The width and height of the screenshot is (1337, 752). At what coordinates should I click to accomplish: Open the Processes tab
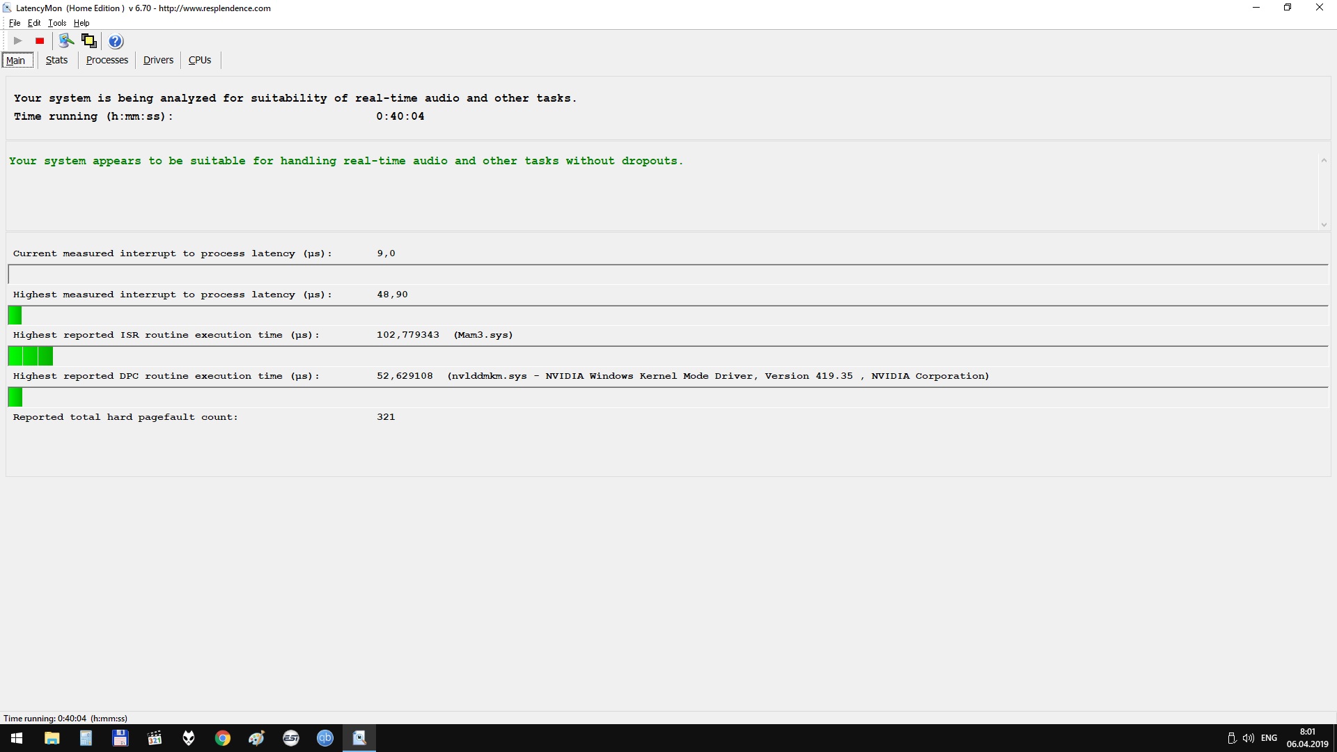click(107, 60)
